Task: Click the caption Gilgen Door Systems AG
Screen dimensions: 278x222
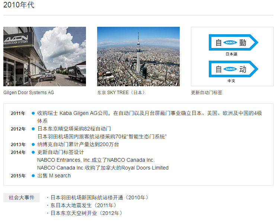Action: coord(29,93)
